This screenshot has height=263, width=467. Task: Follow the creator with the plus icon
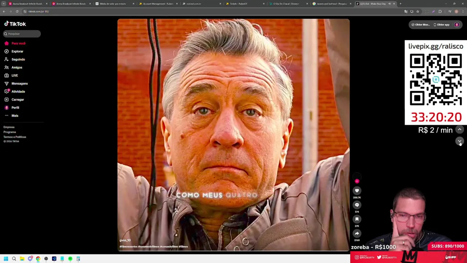[357, 181]
